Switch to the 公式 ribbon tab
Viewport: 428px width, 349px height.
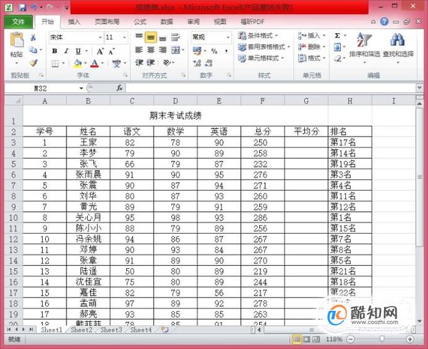click(140, 22)
